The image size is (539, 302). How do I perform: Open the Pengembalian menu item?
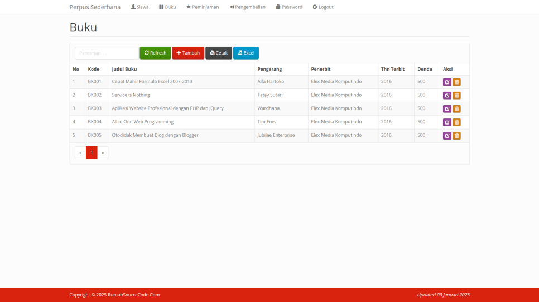248,7
